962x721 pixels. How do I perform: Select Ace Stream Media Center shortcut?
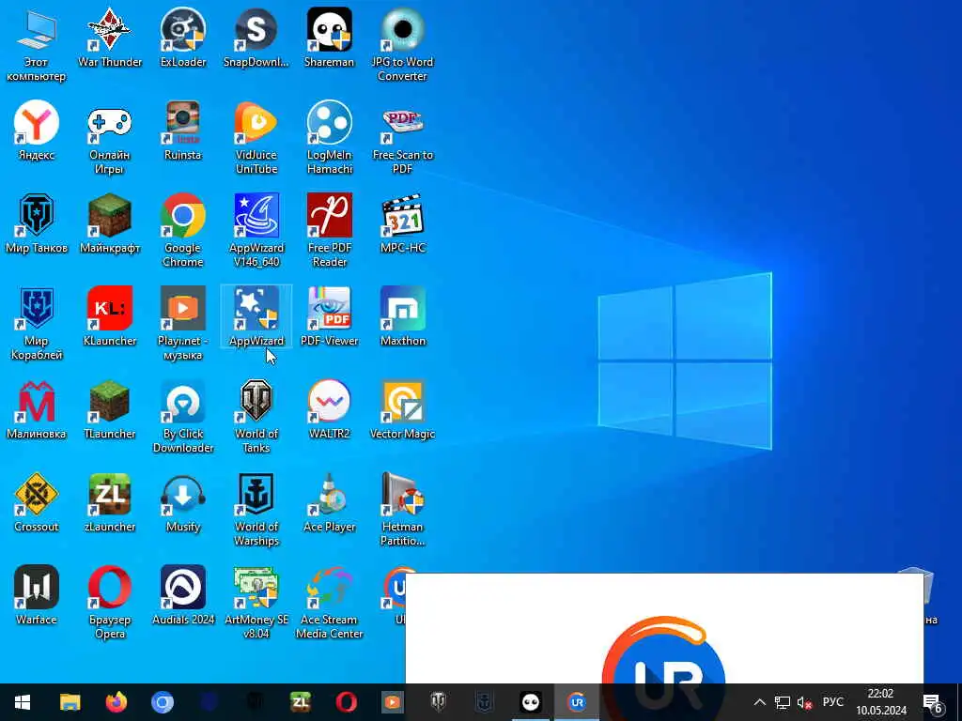[330, 602]
